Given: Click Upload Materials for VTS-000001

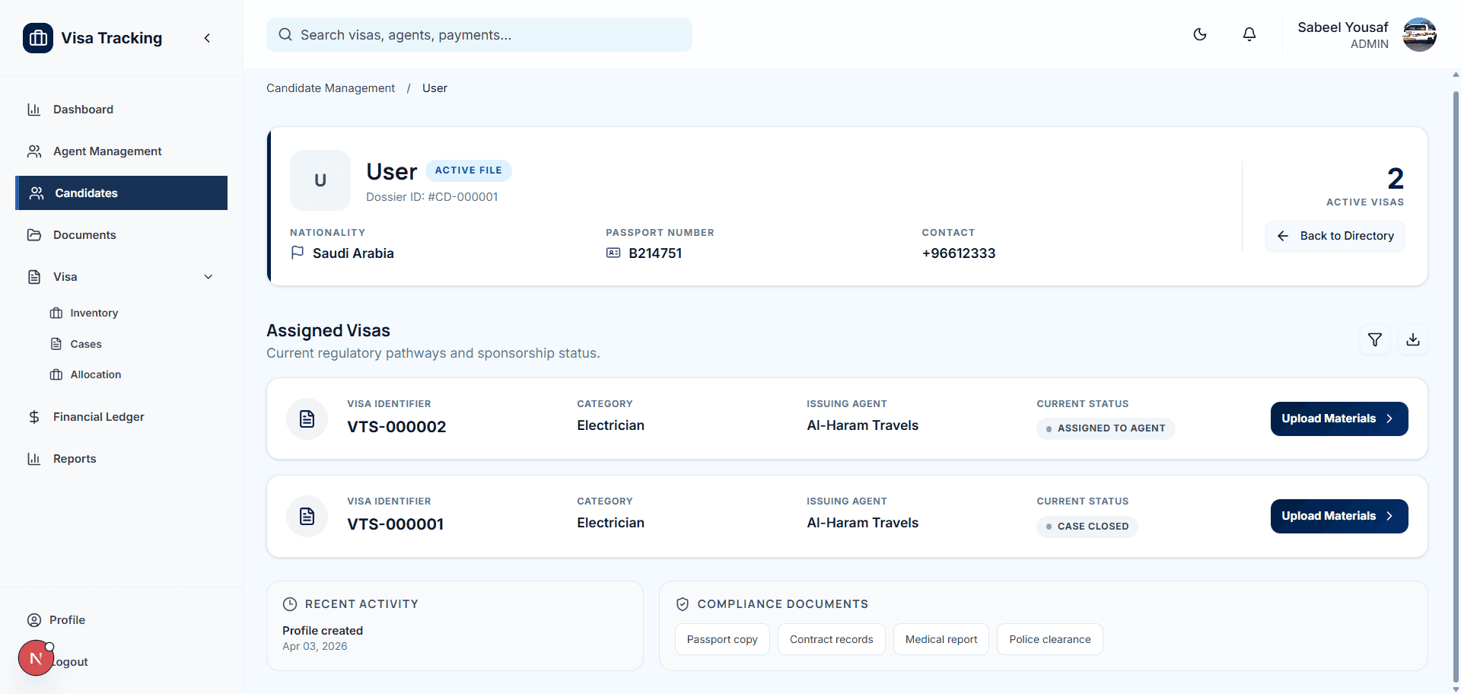Looking at the screenshot, I should (1339, 516).
